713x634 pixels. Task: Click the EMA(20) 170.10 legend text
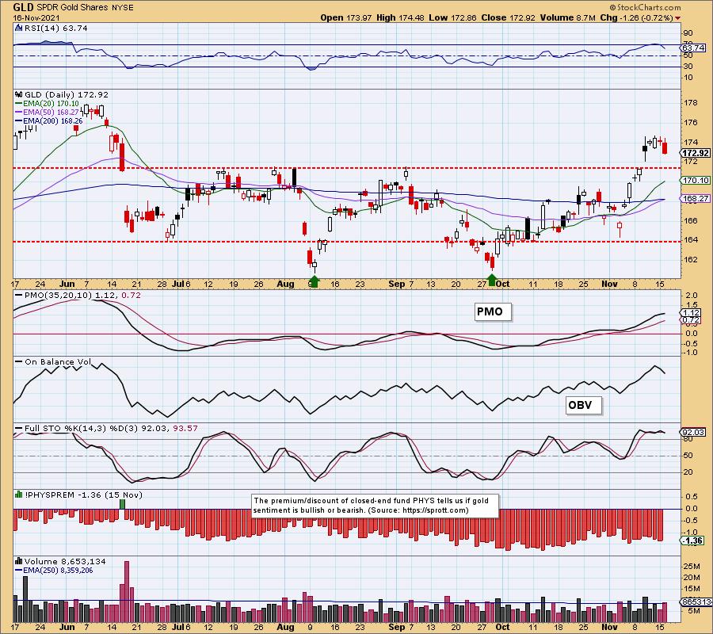[51, 104]
